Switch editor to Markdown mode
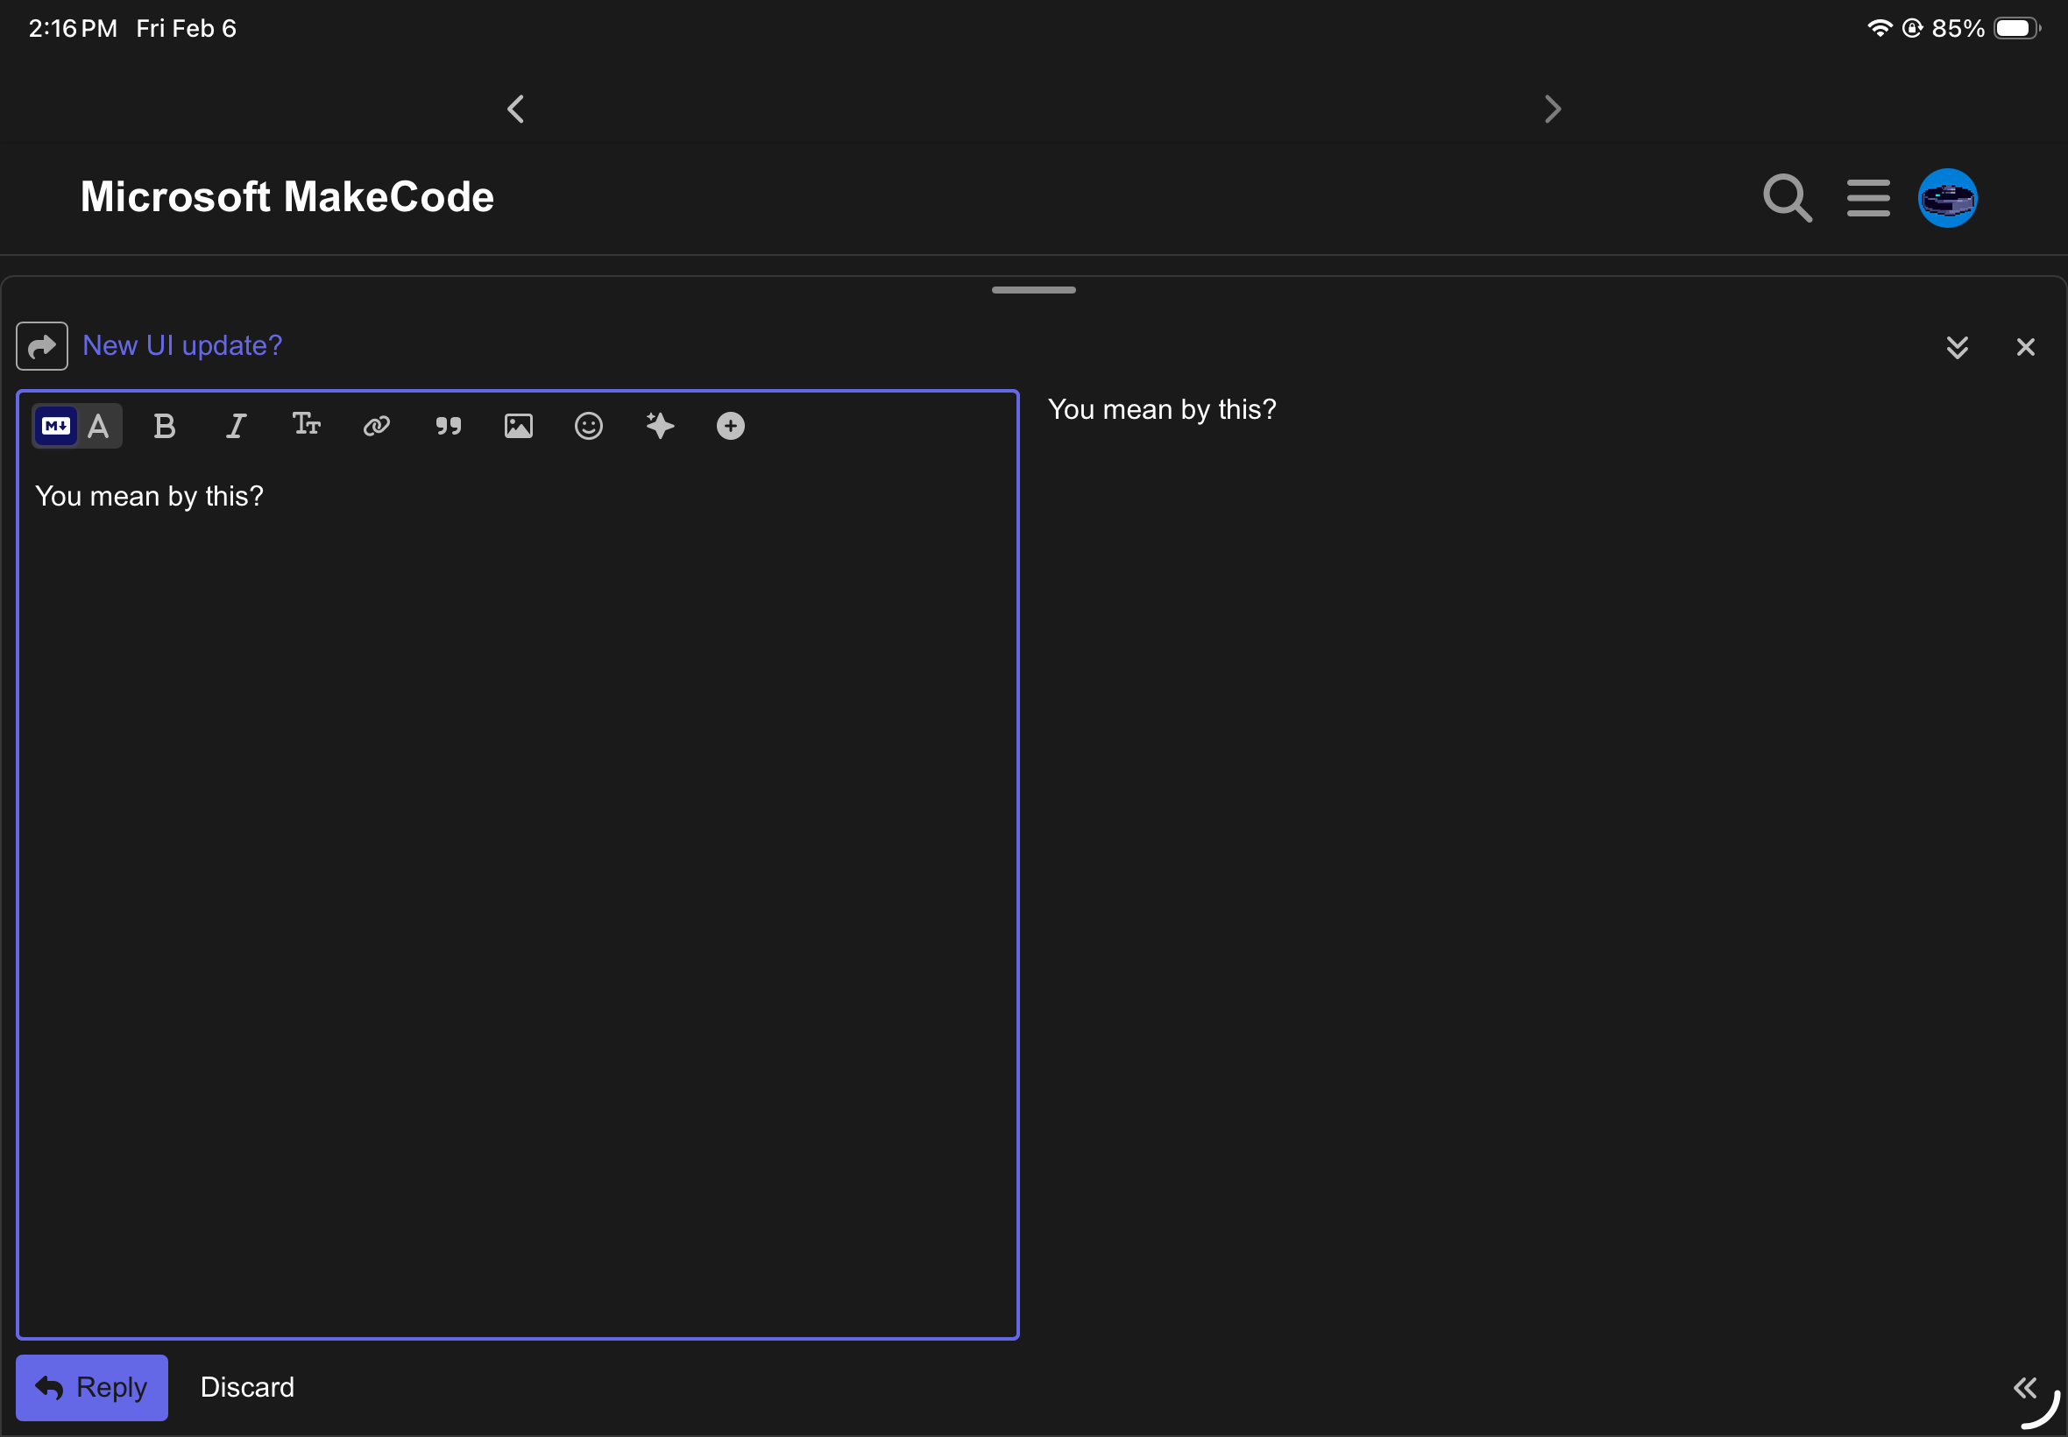2068x1437 pixels. click(56, 426)
